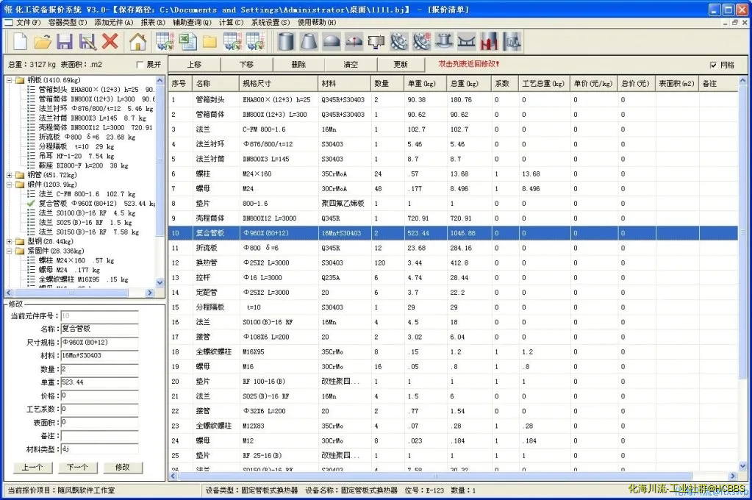Viewport: 752px width, 500px height.
Task: Click the 更新 button
Action: pos(401,64)
